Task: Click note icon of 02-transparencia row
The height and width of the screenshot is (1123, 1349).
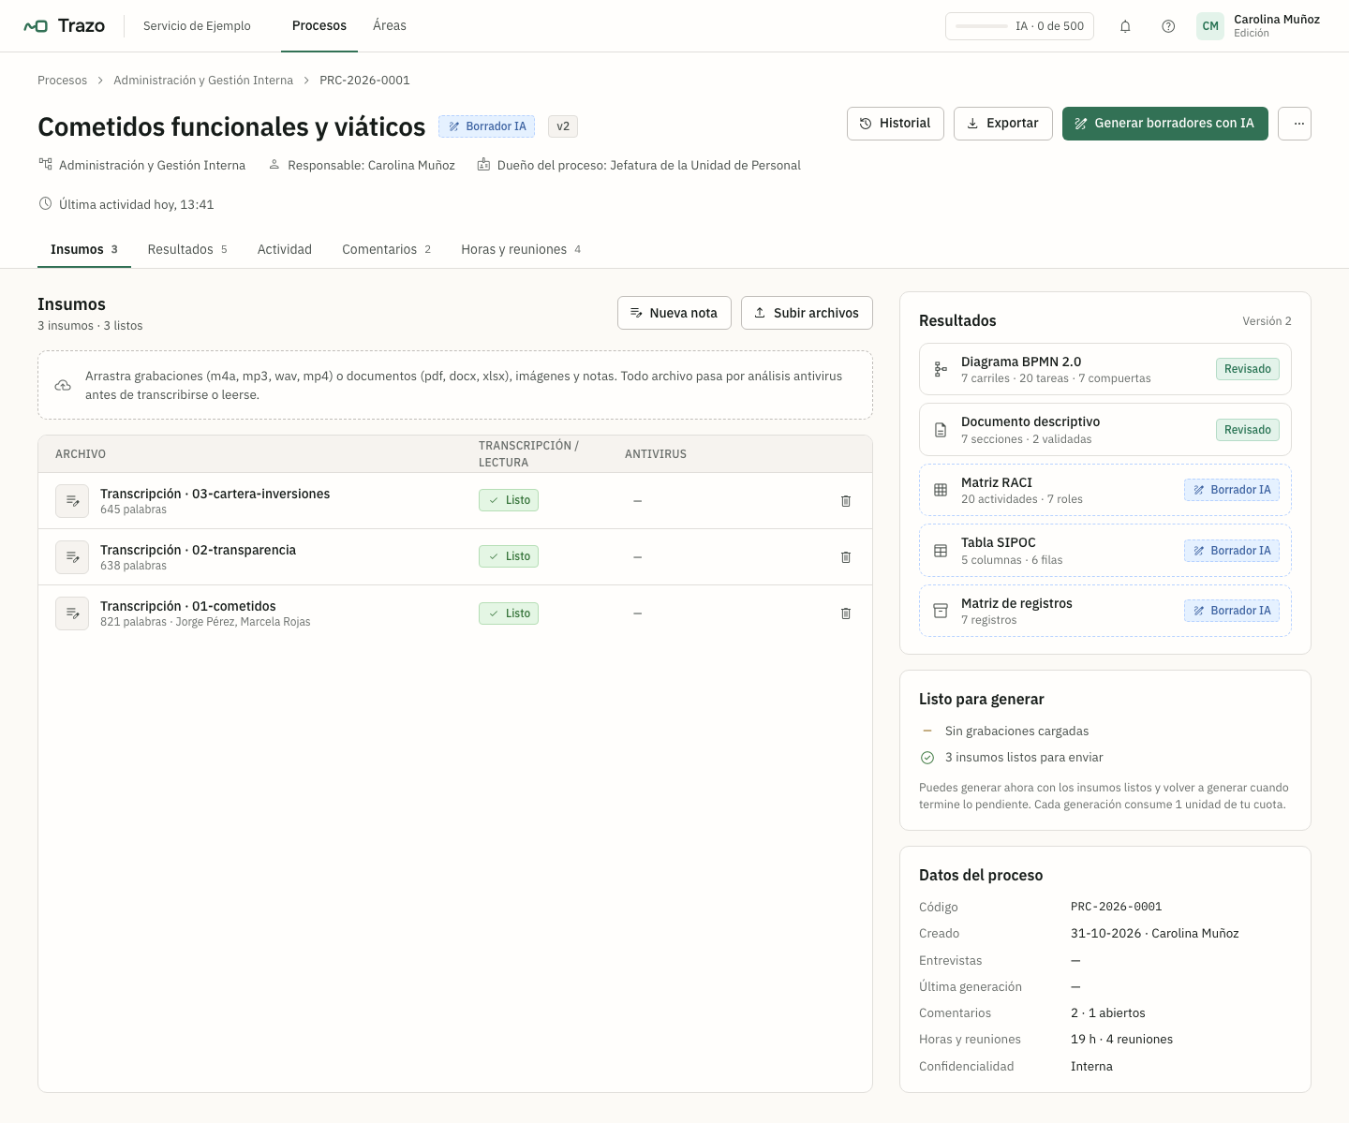Action: click(x=72, y=557)
